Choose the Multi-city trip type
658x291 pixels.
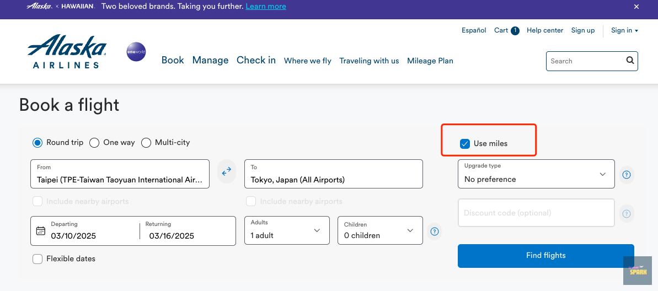click(x=146, y=143)
